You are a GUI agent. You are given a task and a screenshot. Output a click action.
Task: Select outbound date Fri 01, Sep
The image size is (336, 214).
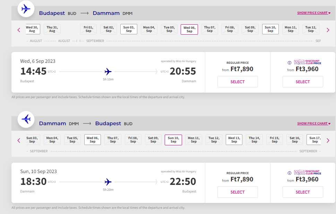[x=88, y=29]
